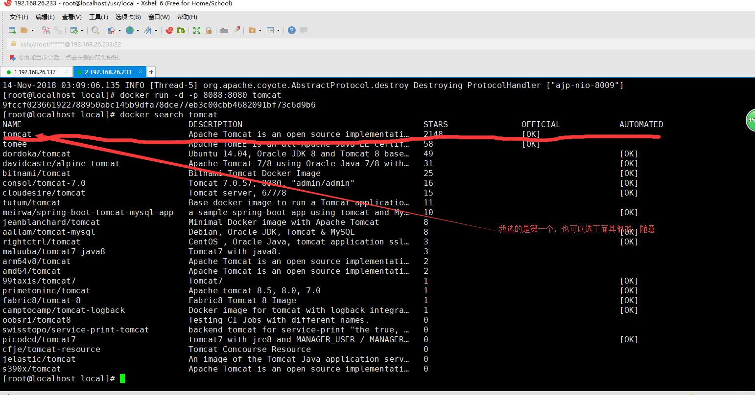
Task: Click the lock screen padlock icon
Action: tap(209, 30)
